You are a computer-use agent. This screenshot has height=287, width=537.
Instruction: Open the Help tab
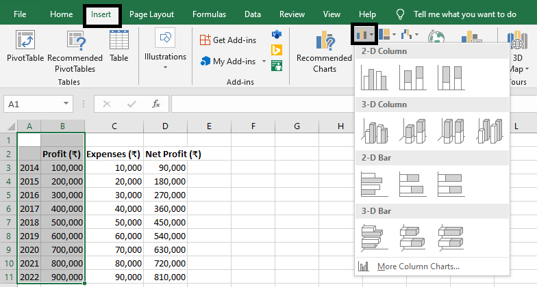pos(367,14)
